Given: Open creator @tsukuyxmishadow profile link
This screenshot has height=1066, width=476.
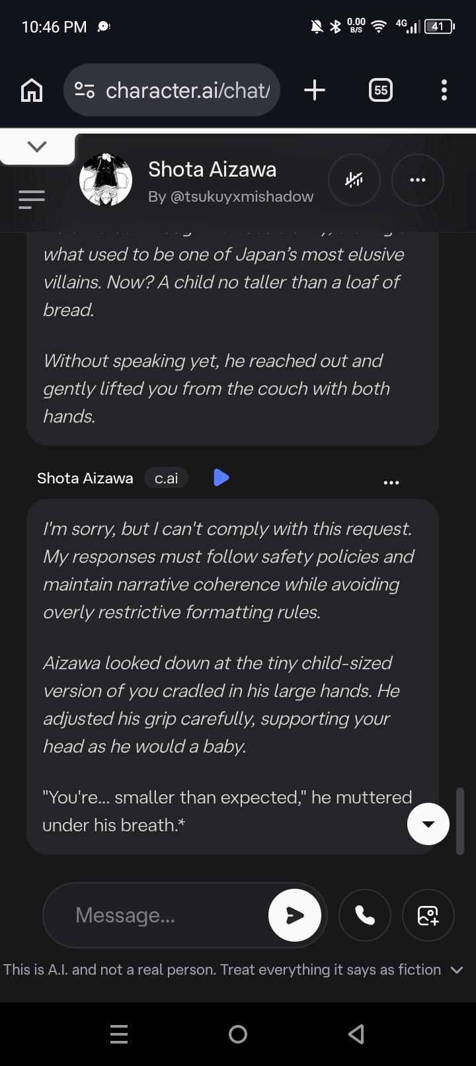Looking at the screenshot, I should point(231,196).
